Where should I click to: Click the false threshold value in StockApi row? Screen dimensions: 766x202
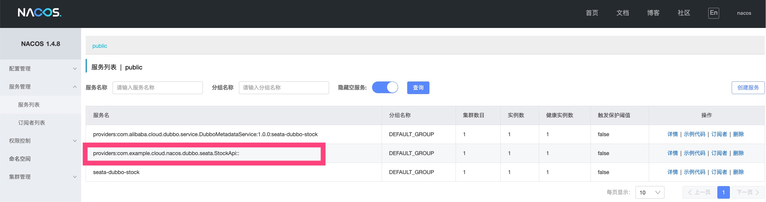pos(603,153)
